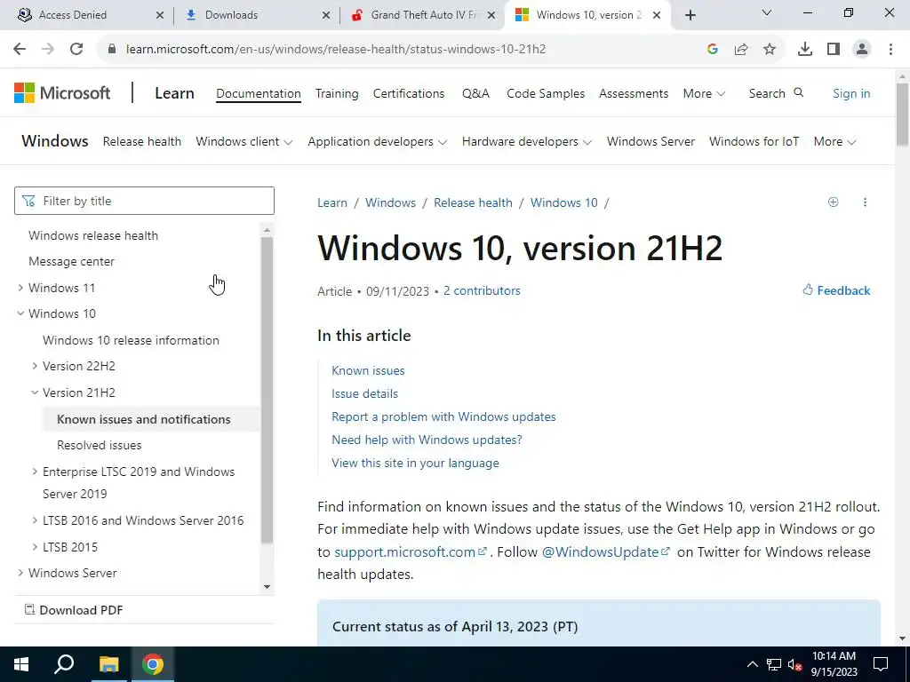Open the Chrome profile avatar
910x682 pixels.
tap(862, 50)
